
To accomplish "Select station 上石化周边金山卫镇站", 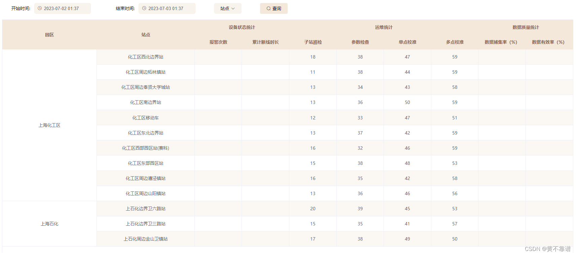I will pos(146,239).
